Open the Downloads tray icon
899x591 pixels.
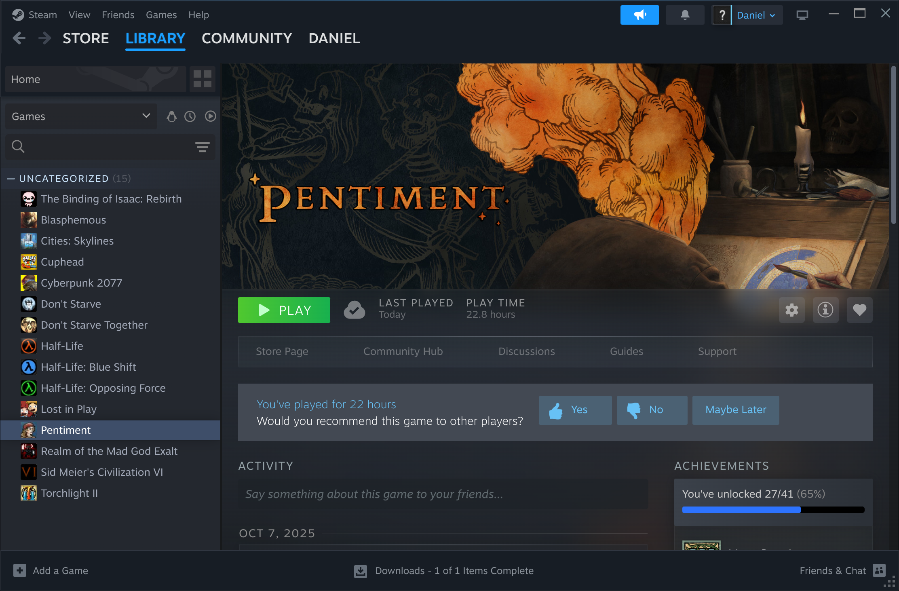(x=361, y=571)
